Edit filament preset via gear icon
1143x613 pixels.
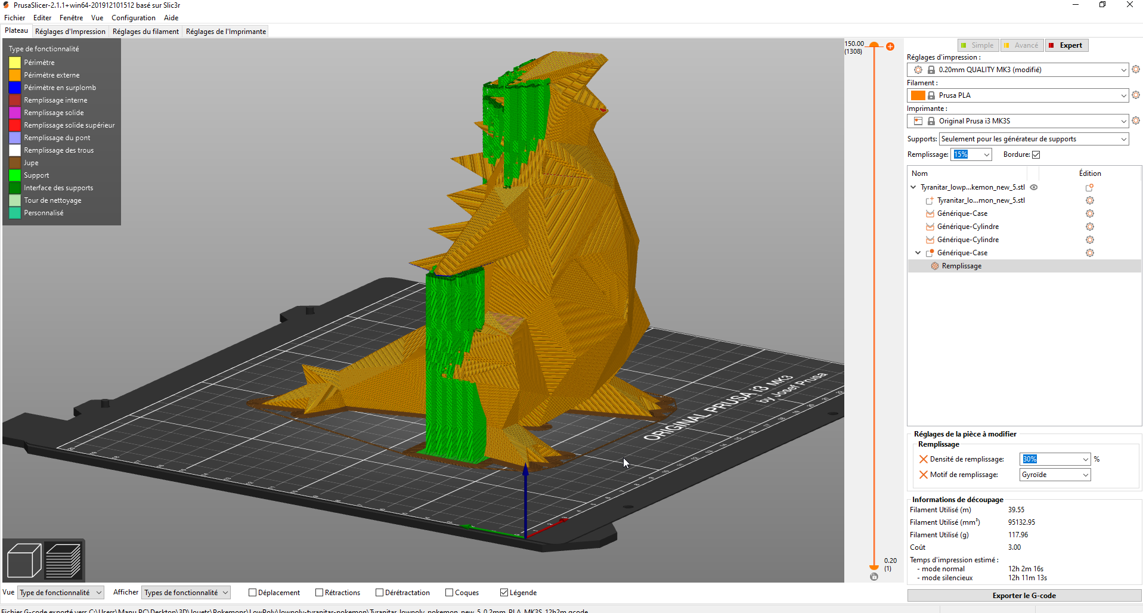click(1136, 95)
